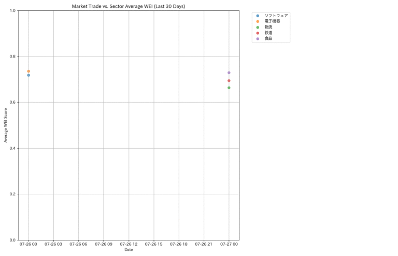
Task: Click the blue data point on 07-26 00
Action: tap(29, 75)
